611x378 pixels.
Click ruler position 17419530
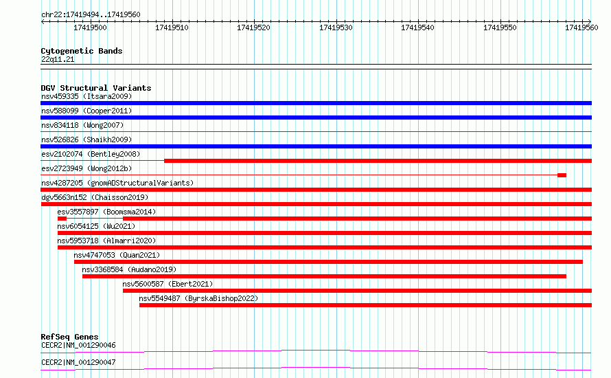point(336,27)
